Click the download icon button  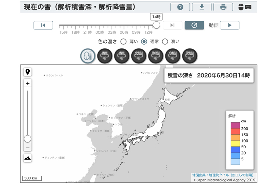202,7
